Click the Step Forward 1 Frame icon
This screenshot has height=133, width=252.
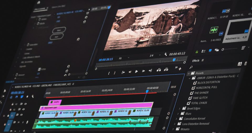point(143,71)
